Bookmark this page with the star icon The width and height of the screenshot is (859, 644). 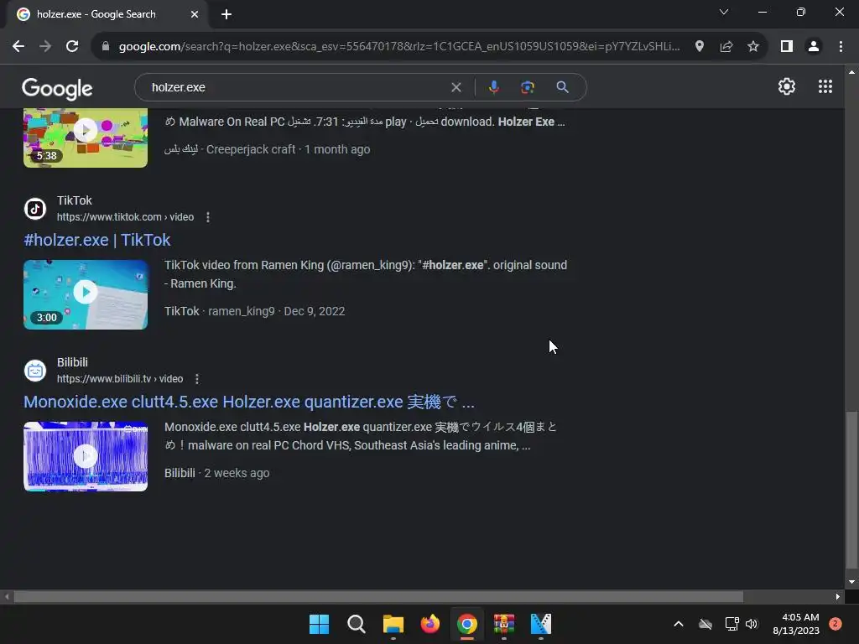(x=753, y=47)
